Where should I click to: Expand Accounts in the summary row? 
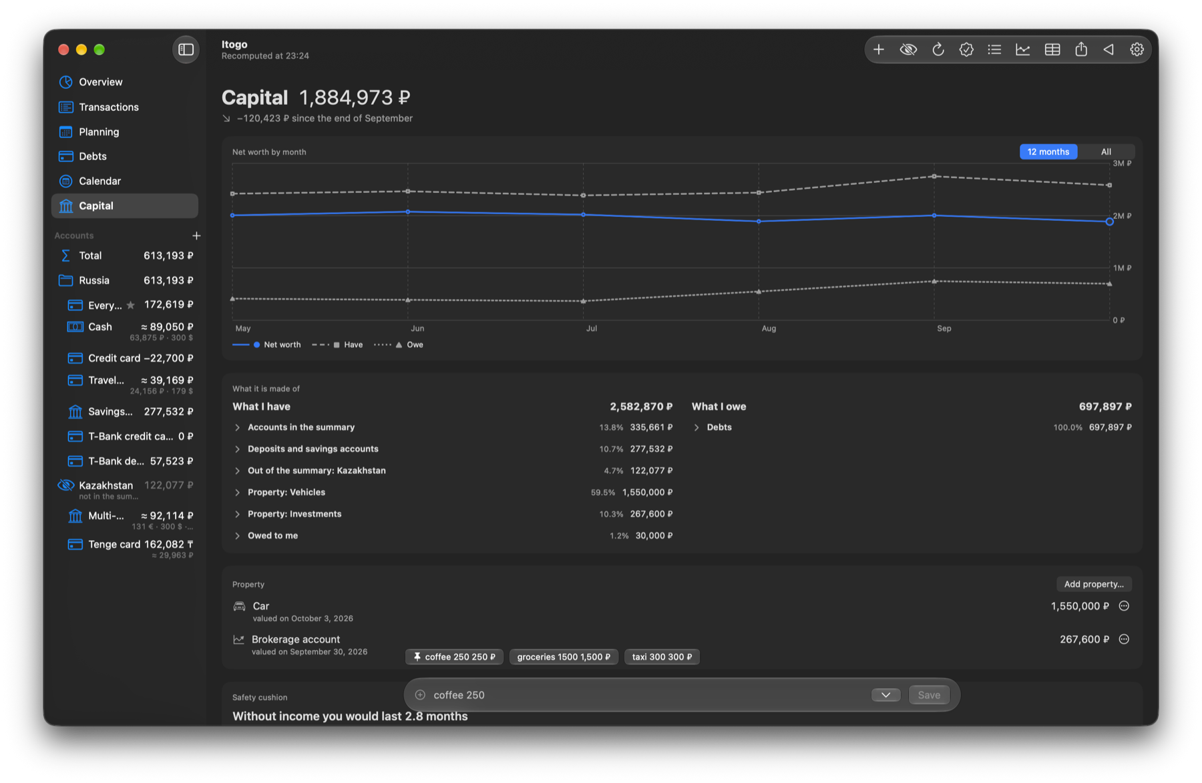tap(452, 427)
